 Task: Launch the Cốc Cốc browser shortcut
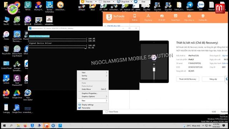17,21
